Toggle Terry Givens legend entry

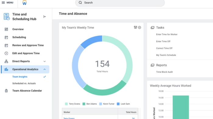(72, 104)
